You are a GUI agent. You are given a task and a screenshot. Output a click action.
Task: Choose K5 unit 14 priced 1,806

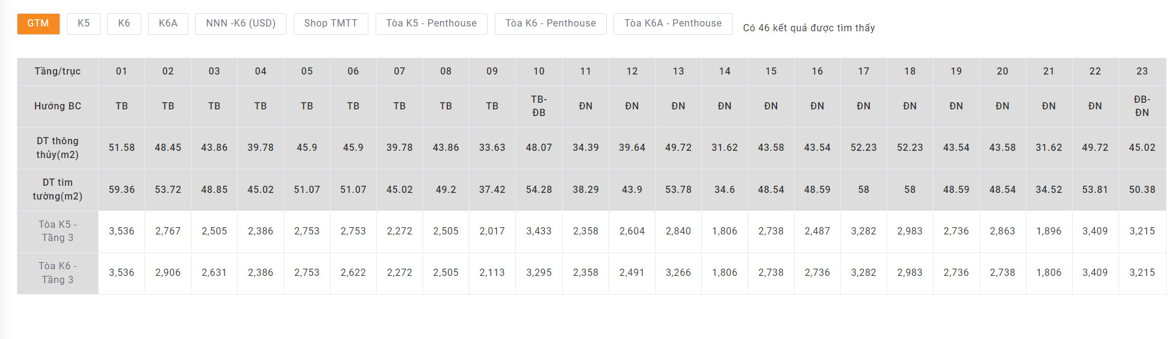click(x=725, y=231)
